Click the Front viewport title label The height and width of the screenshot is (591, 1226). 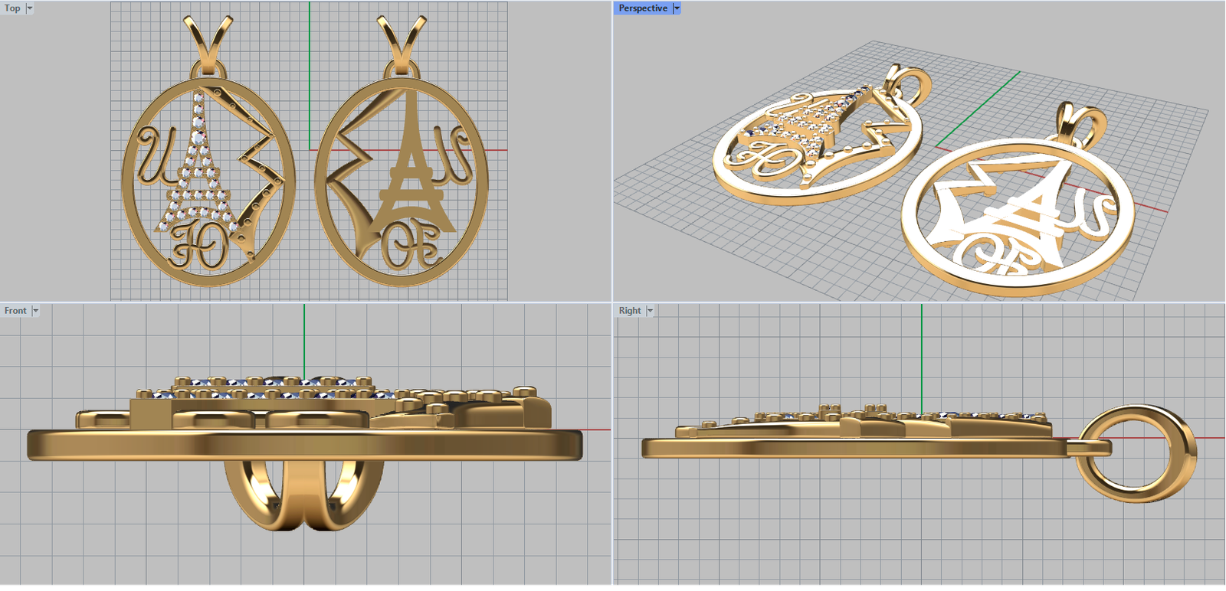pyautogui.click(x=15, y=311)
